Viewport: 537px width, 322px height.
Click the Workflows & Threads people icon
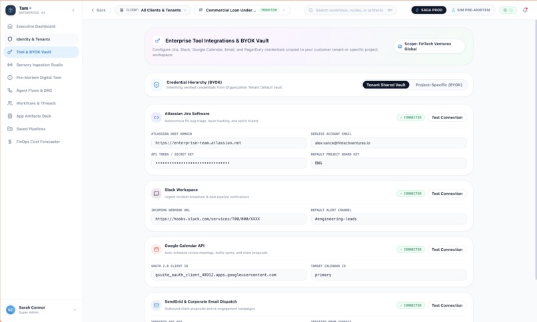[10, 103]
